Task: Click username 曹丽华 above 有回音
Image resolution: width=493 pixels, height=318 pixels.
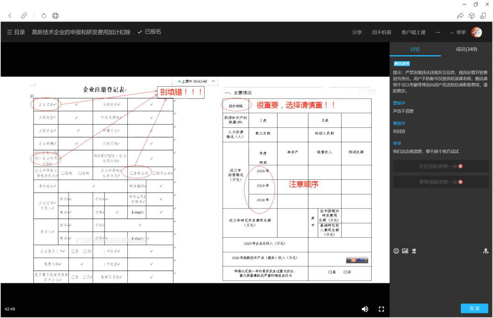Action: [399, 123]
